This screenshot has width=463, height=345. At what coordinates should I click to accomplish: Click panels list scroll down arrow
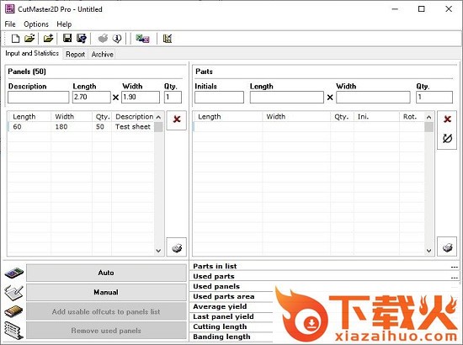[158, 251]
